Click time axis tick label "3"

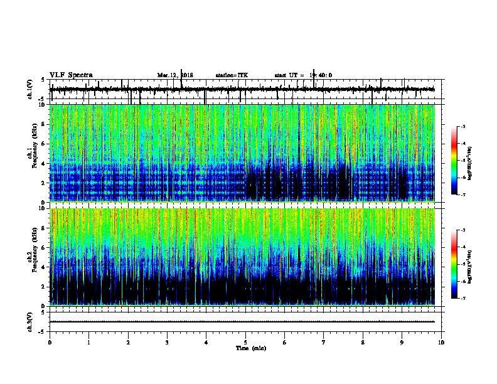[167, 343]
